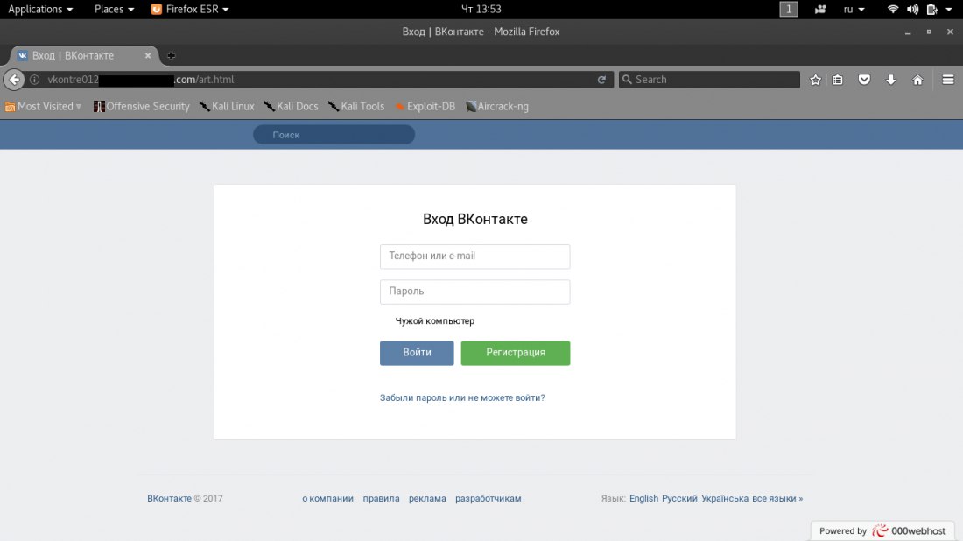Bookmark this page with the star icon
The height and width of the screenshot is (541, 963).
click(816, 79)
